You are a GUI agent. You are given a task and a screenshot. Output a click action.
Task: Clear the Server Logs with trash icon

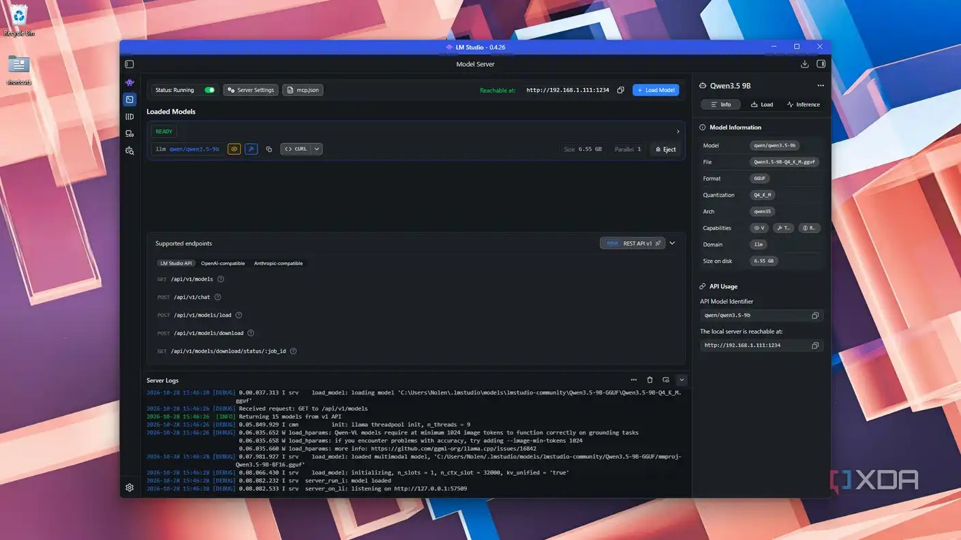click(x=650, y=380)
